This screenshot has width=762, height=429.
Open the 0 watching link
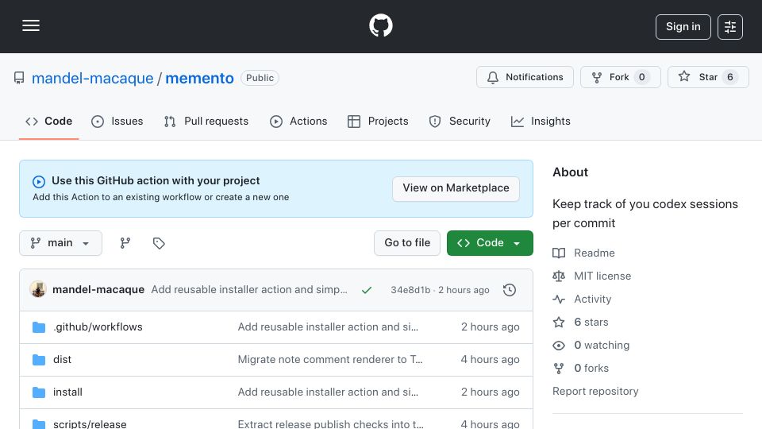coord(602,345)
